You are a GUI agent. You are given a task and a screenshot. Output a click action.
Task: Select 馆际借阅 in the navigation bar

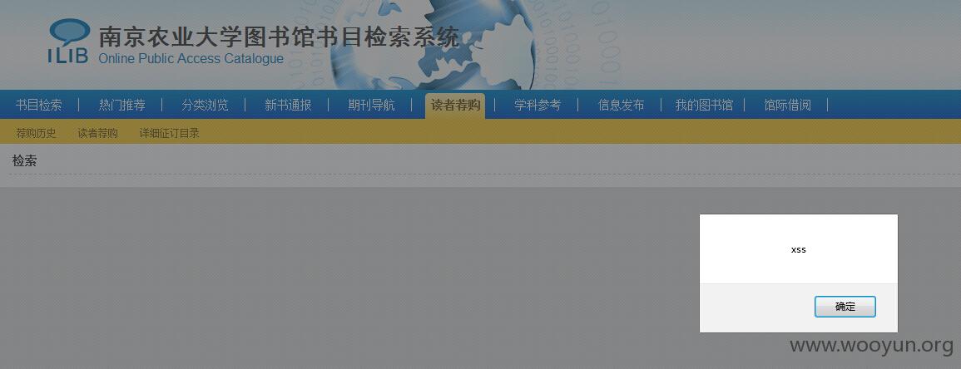pos(788,106)
